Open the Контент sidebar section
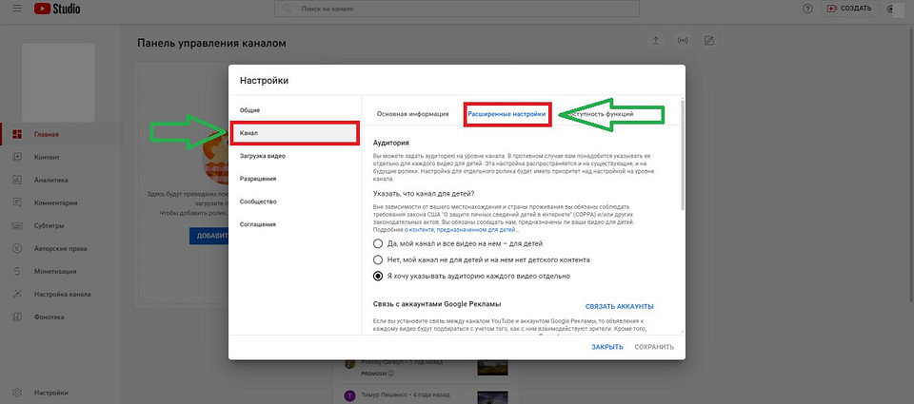The height and width of the screenshot is (404, 914). click(x=47, y=156)
